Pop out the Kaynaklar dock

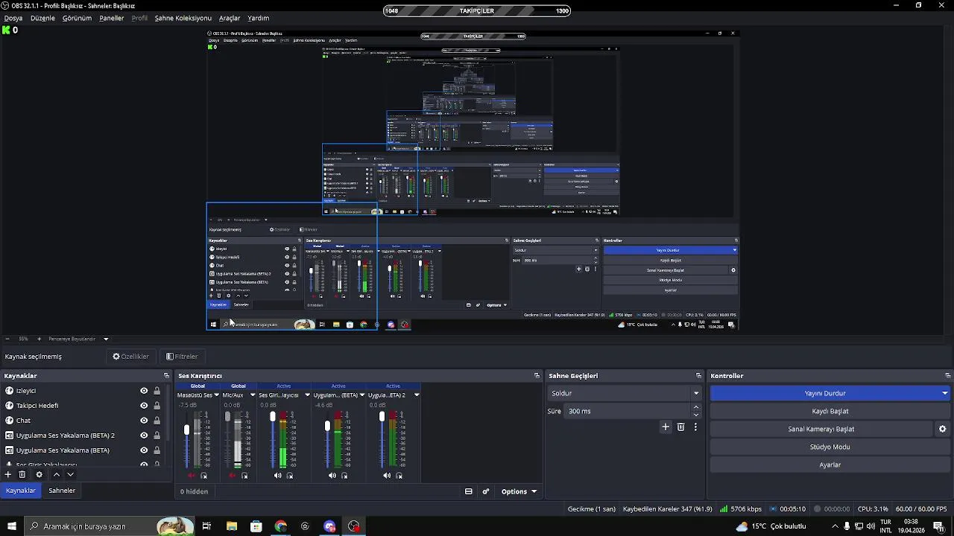click(x=166, y=376)
